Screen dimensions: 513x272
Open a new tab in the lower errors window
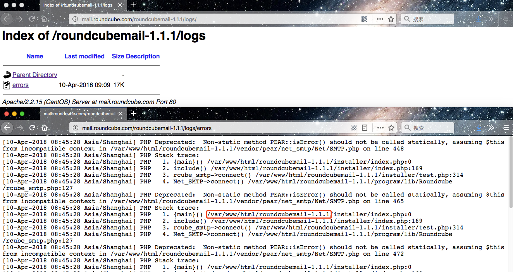click(133, 114)
